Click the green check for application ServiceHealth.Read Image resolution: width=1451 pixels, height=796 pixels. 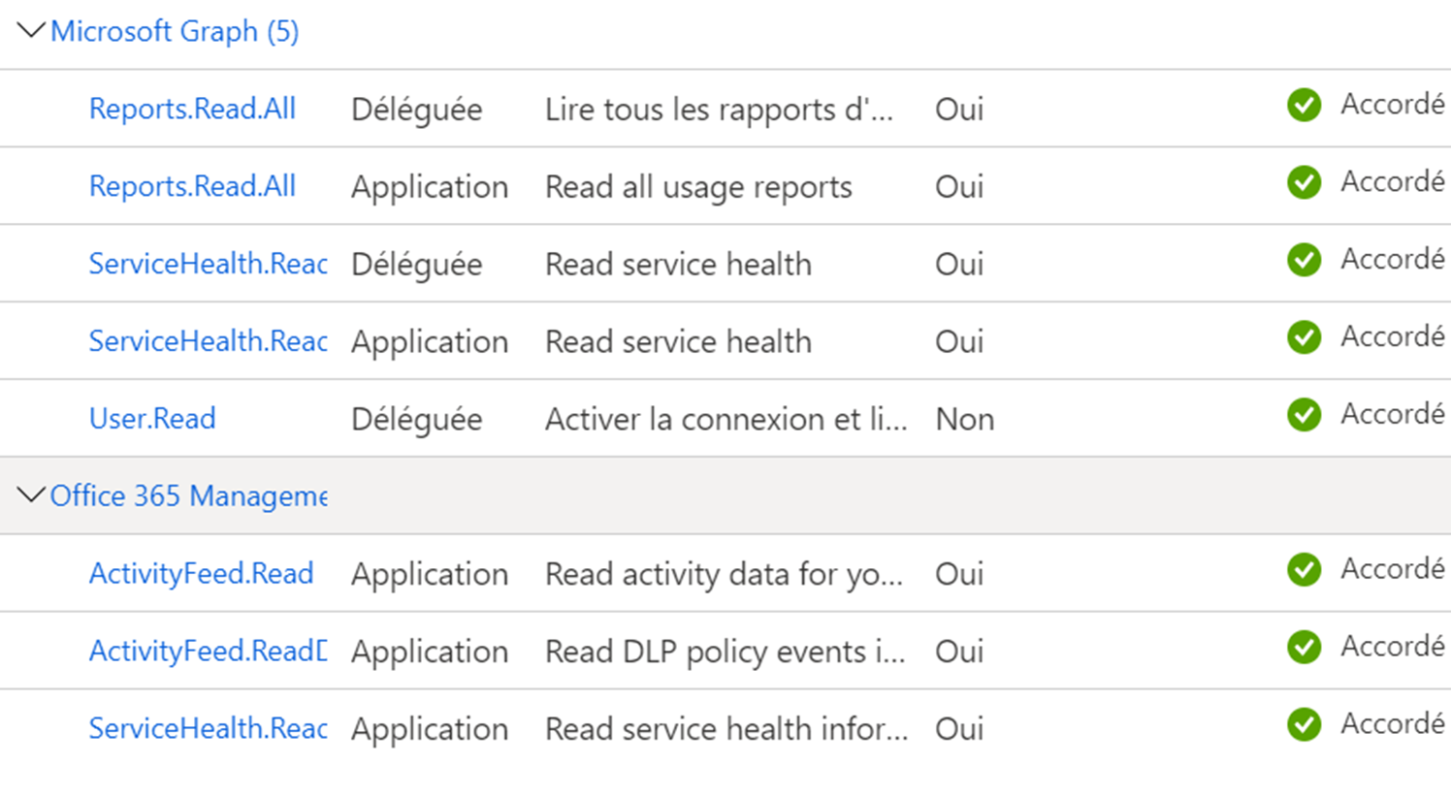pos(1304,337)
